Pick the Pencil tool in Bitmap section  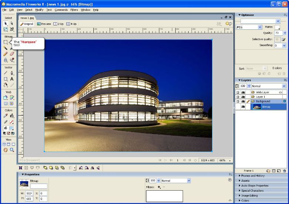(6, 54)
